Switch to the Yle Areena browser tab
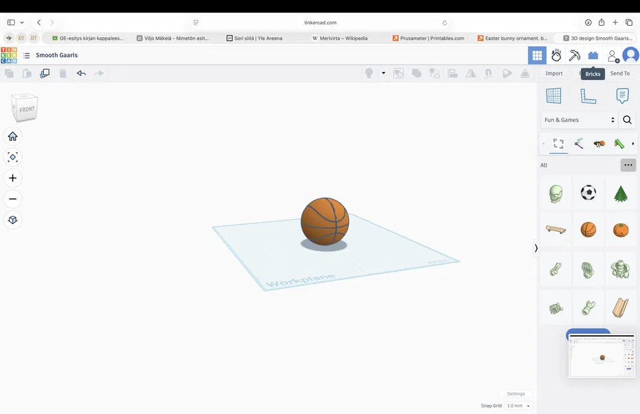Screen dimensions: 640x414 pyautogui.click(x=255, y=38)
